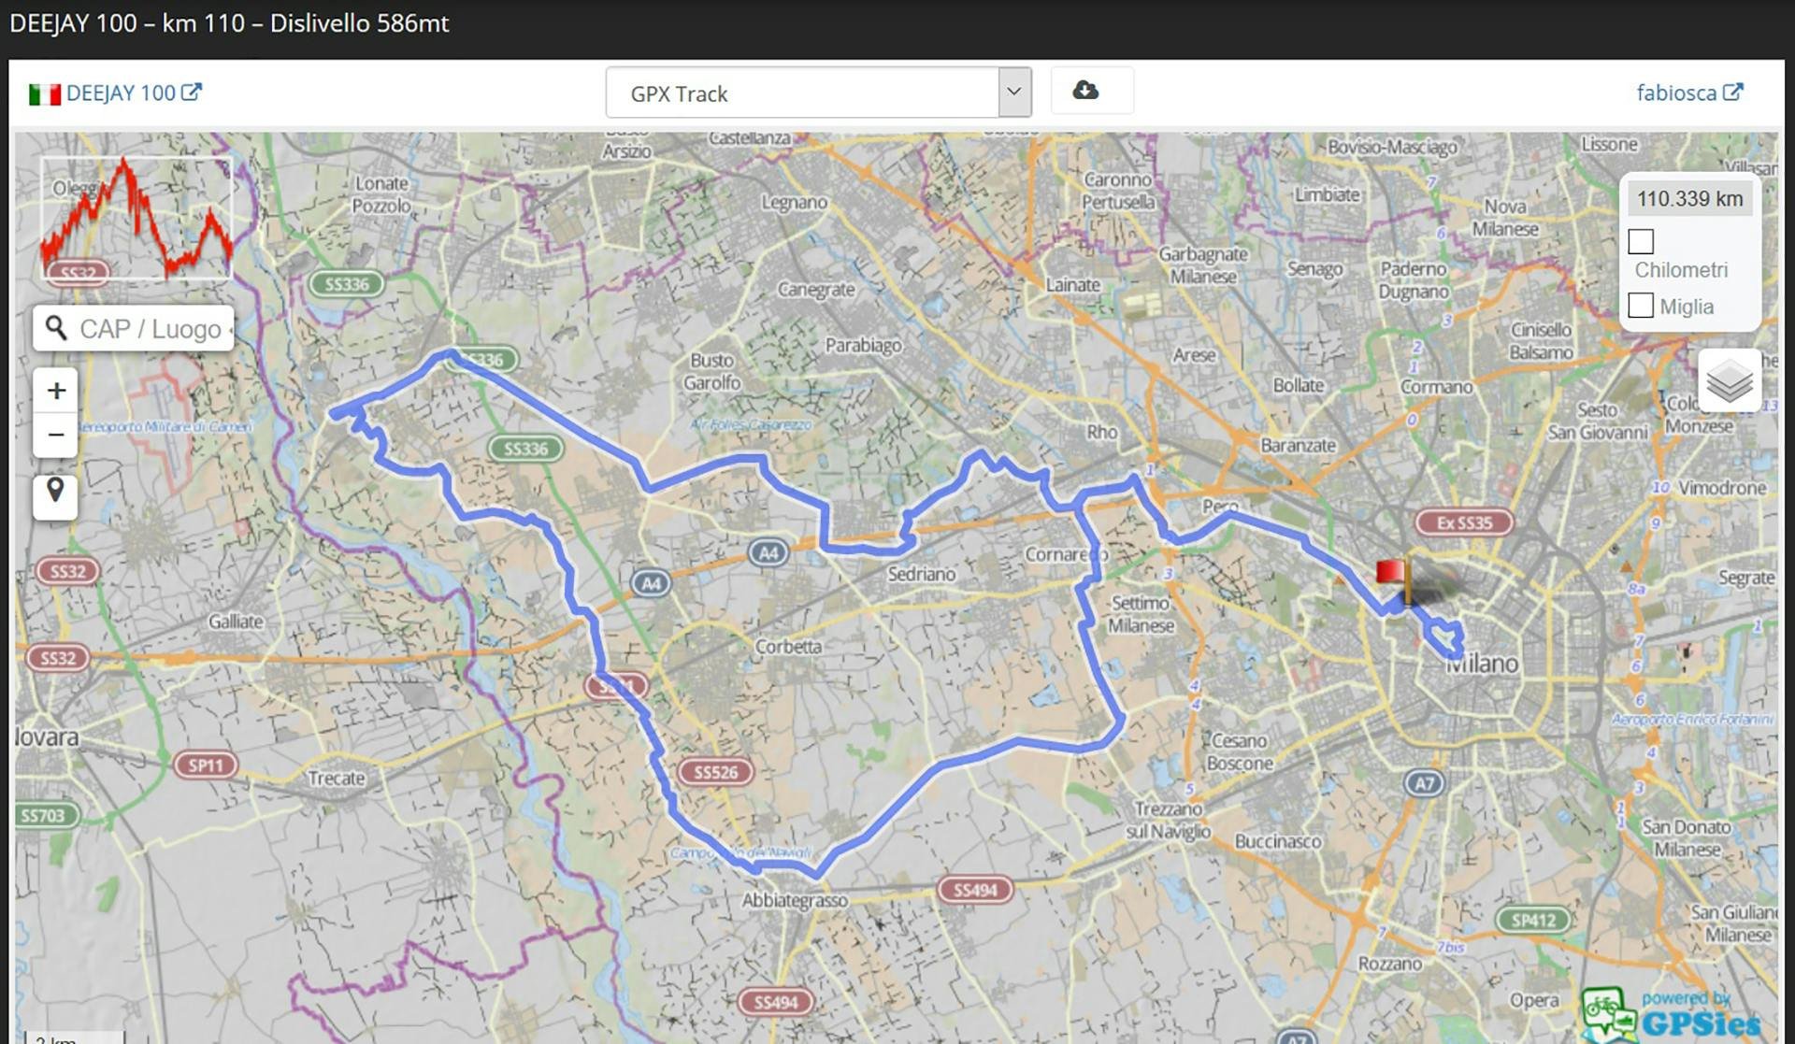The height and width of the screenshot is (1044, 1795).
Task: Click the search magnifier icon
Action: pos(56,328)
